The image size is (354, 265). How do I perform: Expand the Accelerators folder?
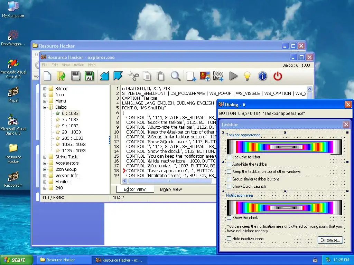tap(45, 163)
